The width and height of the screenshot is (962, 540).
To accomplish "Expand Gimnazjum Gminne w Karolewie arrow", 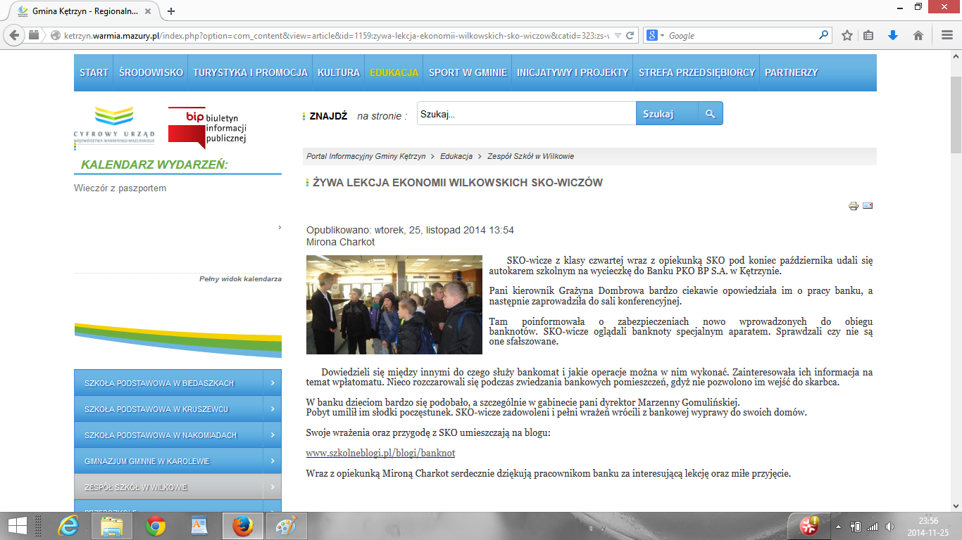I will pyautogui.click(x=272, y=461).
